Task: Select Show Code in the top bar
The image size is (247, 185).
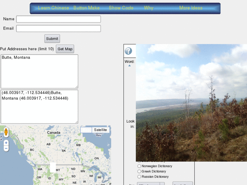Action: (121, 8)
